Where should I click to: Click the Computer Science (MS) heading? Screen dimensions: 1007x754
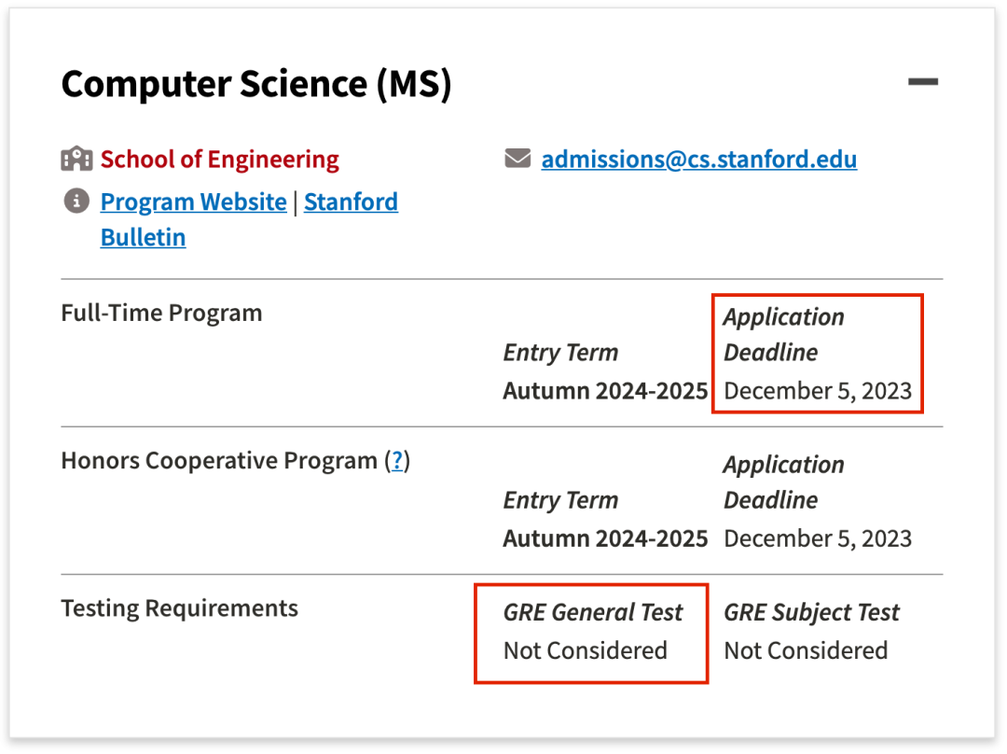coord(256,84)
